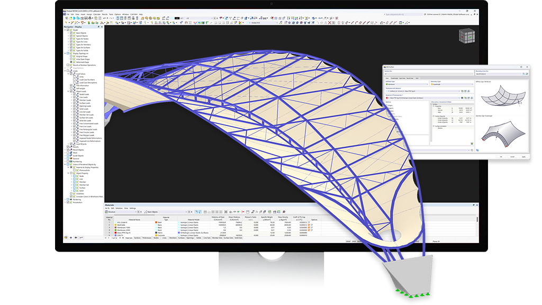Collapse the Object Loads tree node
Screen dimensions: 542x305
(68, 91)
